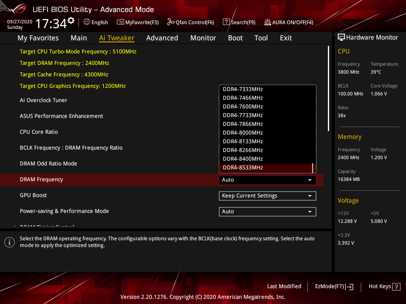406x304 pixels.
Task: Switch to the Boot tab
Action: (x=235, y=38)
